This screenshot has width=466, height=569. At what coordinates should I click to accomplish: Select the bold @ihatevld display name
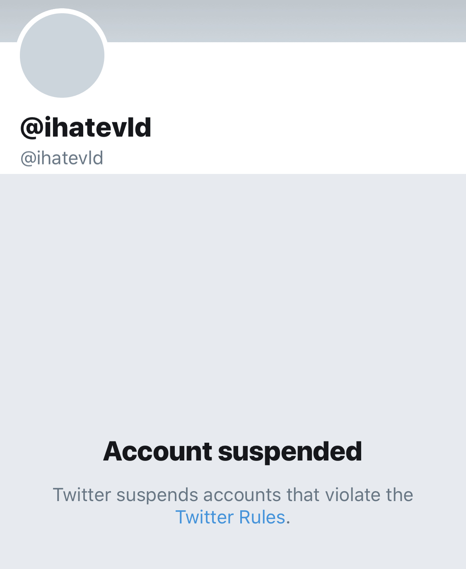click(86, 127)
